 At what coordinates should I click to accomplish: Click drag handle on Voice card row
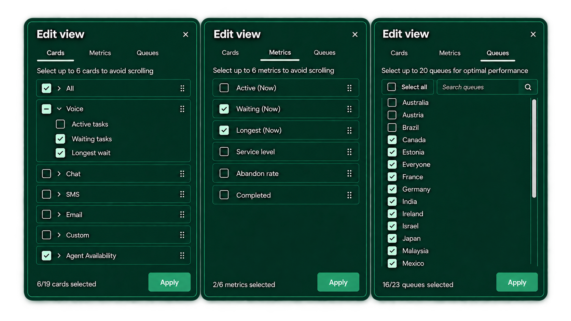coord(182,109)
